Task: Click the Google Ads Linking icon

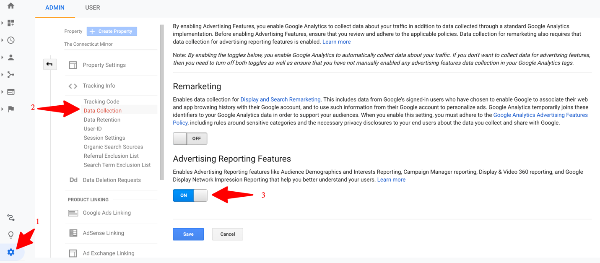Action: click(x=73, y=213)
